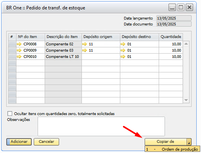Follow origin warehouse arrow in Compenente 03 row
Image resolution: width=201 pixels, height=153 pixels.
(x=85, y=50)
